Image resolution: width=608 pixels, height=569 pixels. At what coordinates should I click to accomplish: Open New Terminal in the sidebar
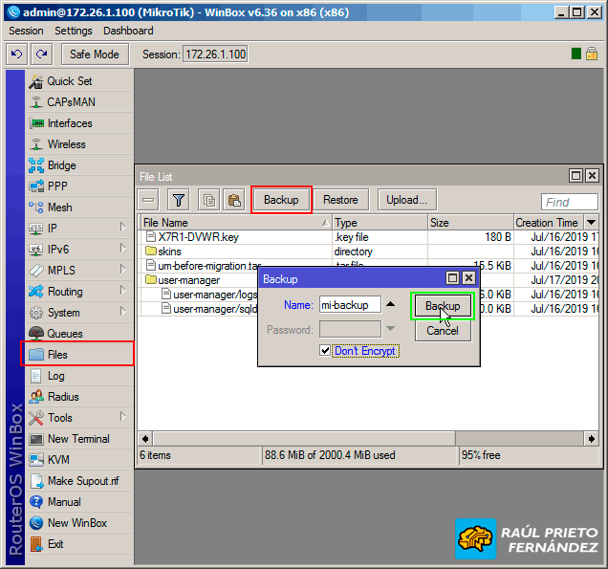coord(78,439)
